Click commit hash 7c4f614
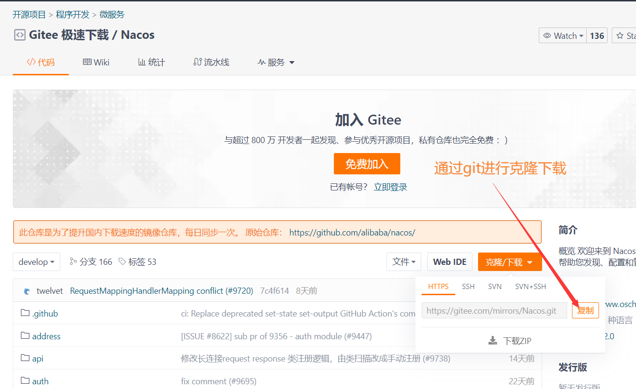 tap(275, 291)
